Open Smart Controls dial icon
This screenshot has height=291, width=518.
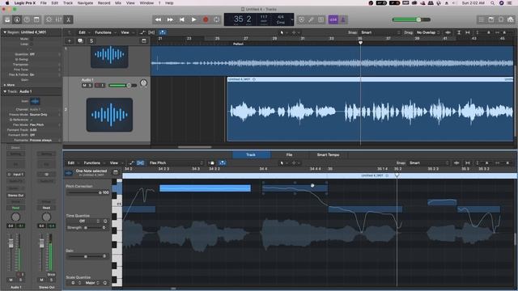point(49,19)
